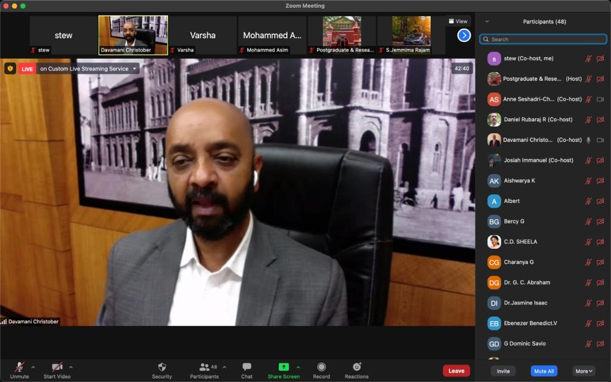Unmute the microphone
The image size is (611, 382).
pos(19,367)
